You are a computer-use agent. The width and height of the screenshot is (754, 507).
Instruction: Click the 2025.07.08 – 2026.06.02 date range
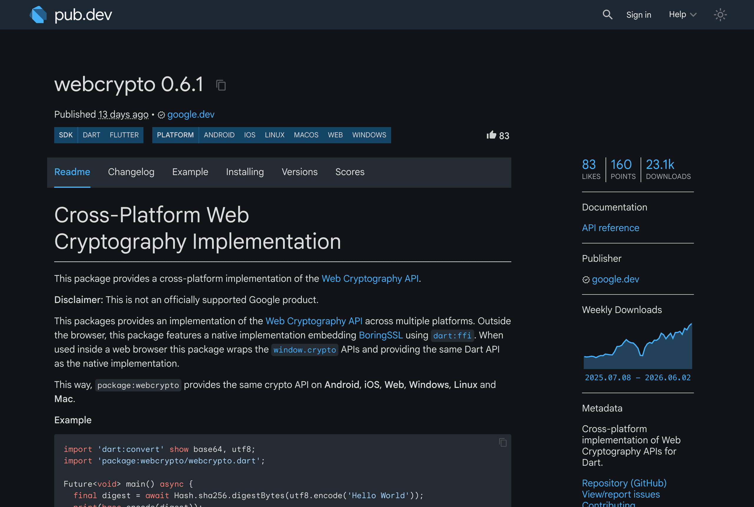tap(638, 378)
